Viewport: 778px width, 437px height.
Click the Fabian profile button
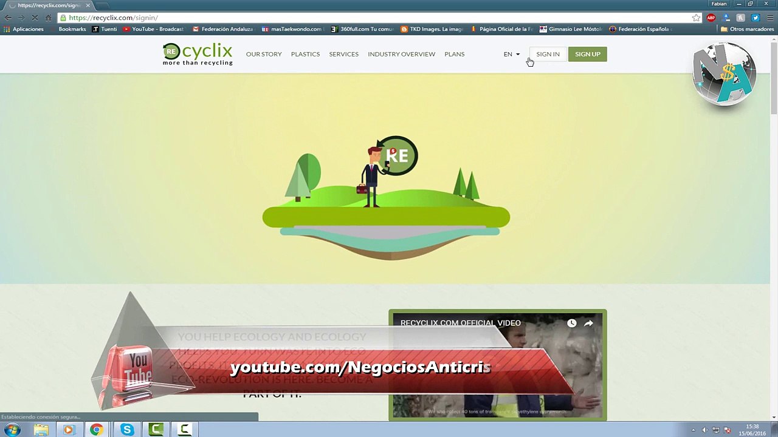click(x=719, y=4)
